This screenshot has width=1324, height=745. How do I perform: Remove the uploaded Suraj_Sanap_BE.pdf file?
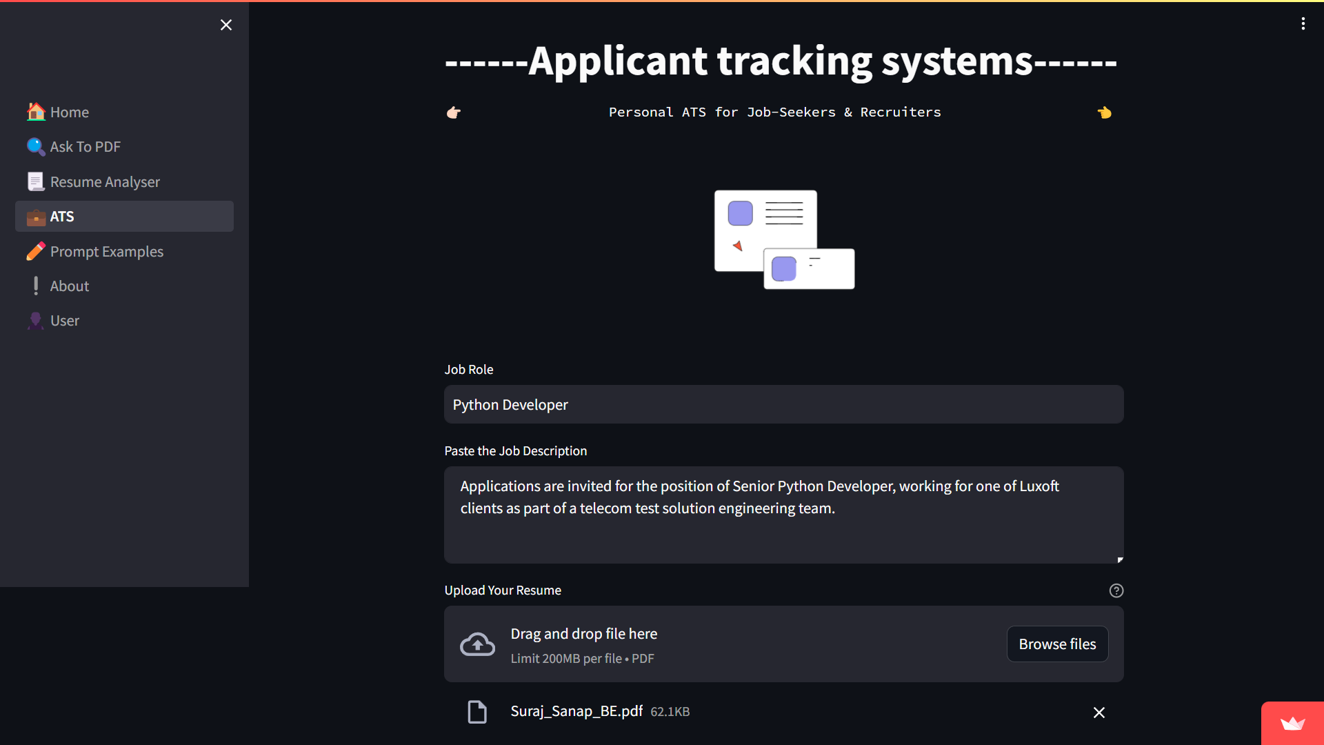[1099, 713]
